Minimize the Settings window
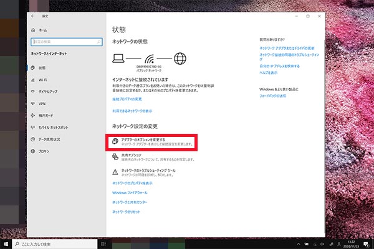Image resolution: width=374 pixels, height=249 pixels. click(297, 16)
